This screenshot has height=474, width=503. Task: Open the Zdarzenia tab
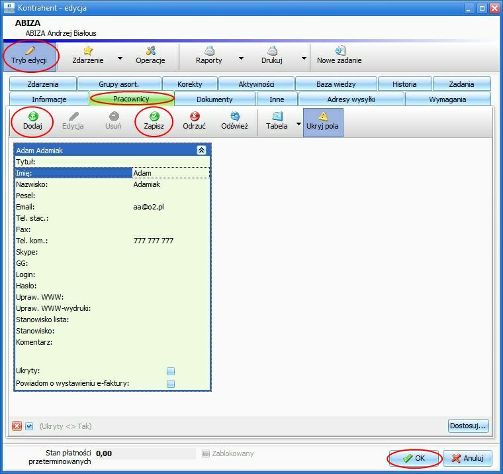coord(43,84)
